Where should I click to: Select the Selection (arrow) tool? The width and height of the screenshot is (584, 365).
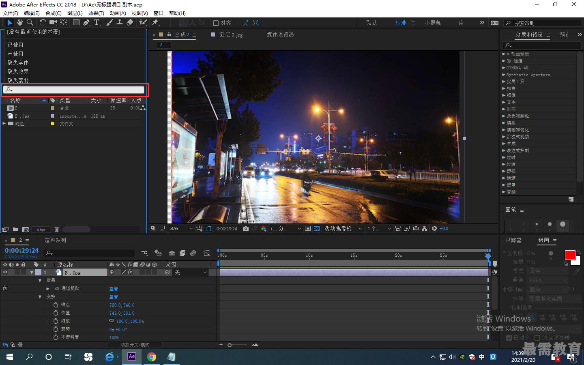[10, 23]
